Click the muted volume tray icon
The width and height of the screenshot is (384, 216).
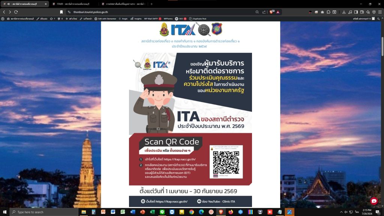346,212
